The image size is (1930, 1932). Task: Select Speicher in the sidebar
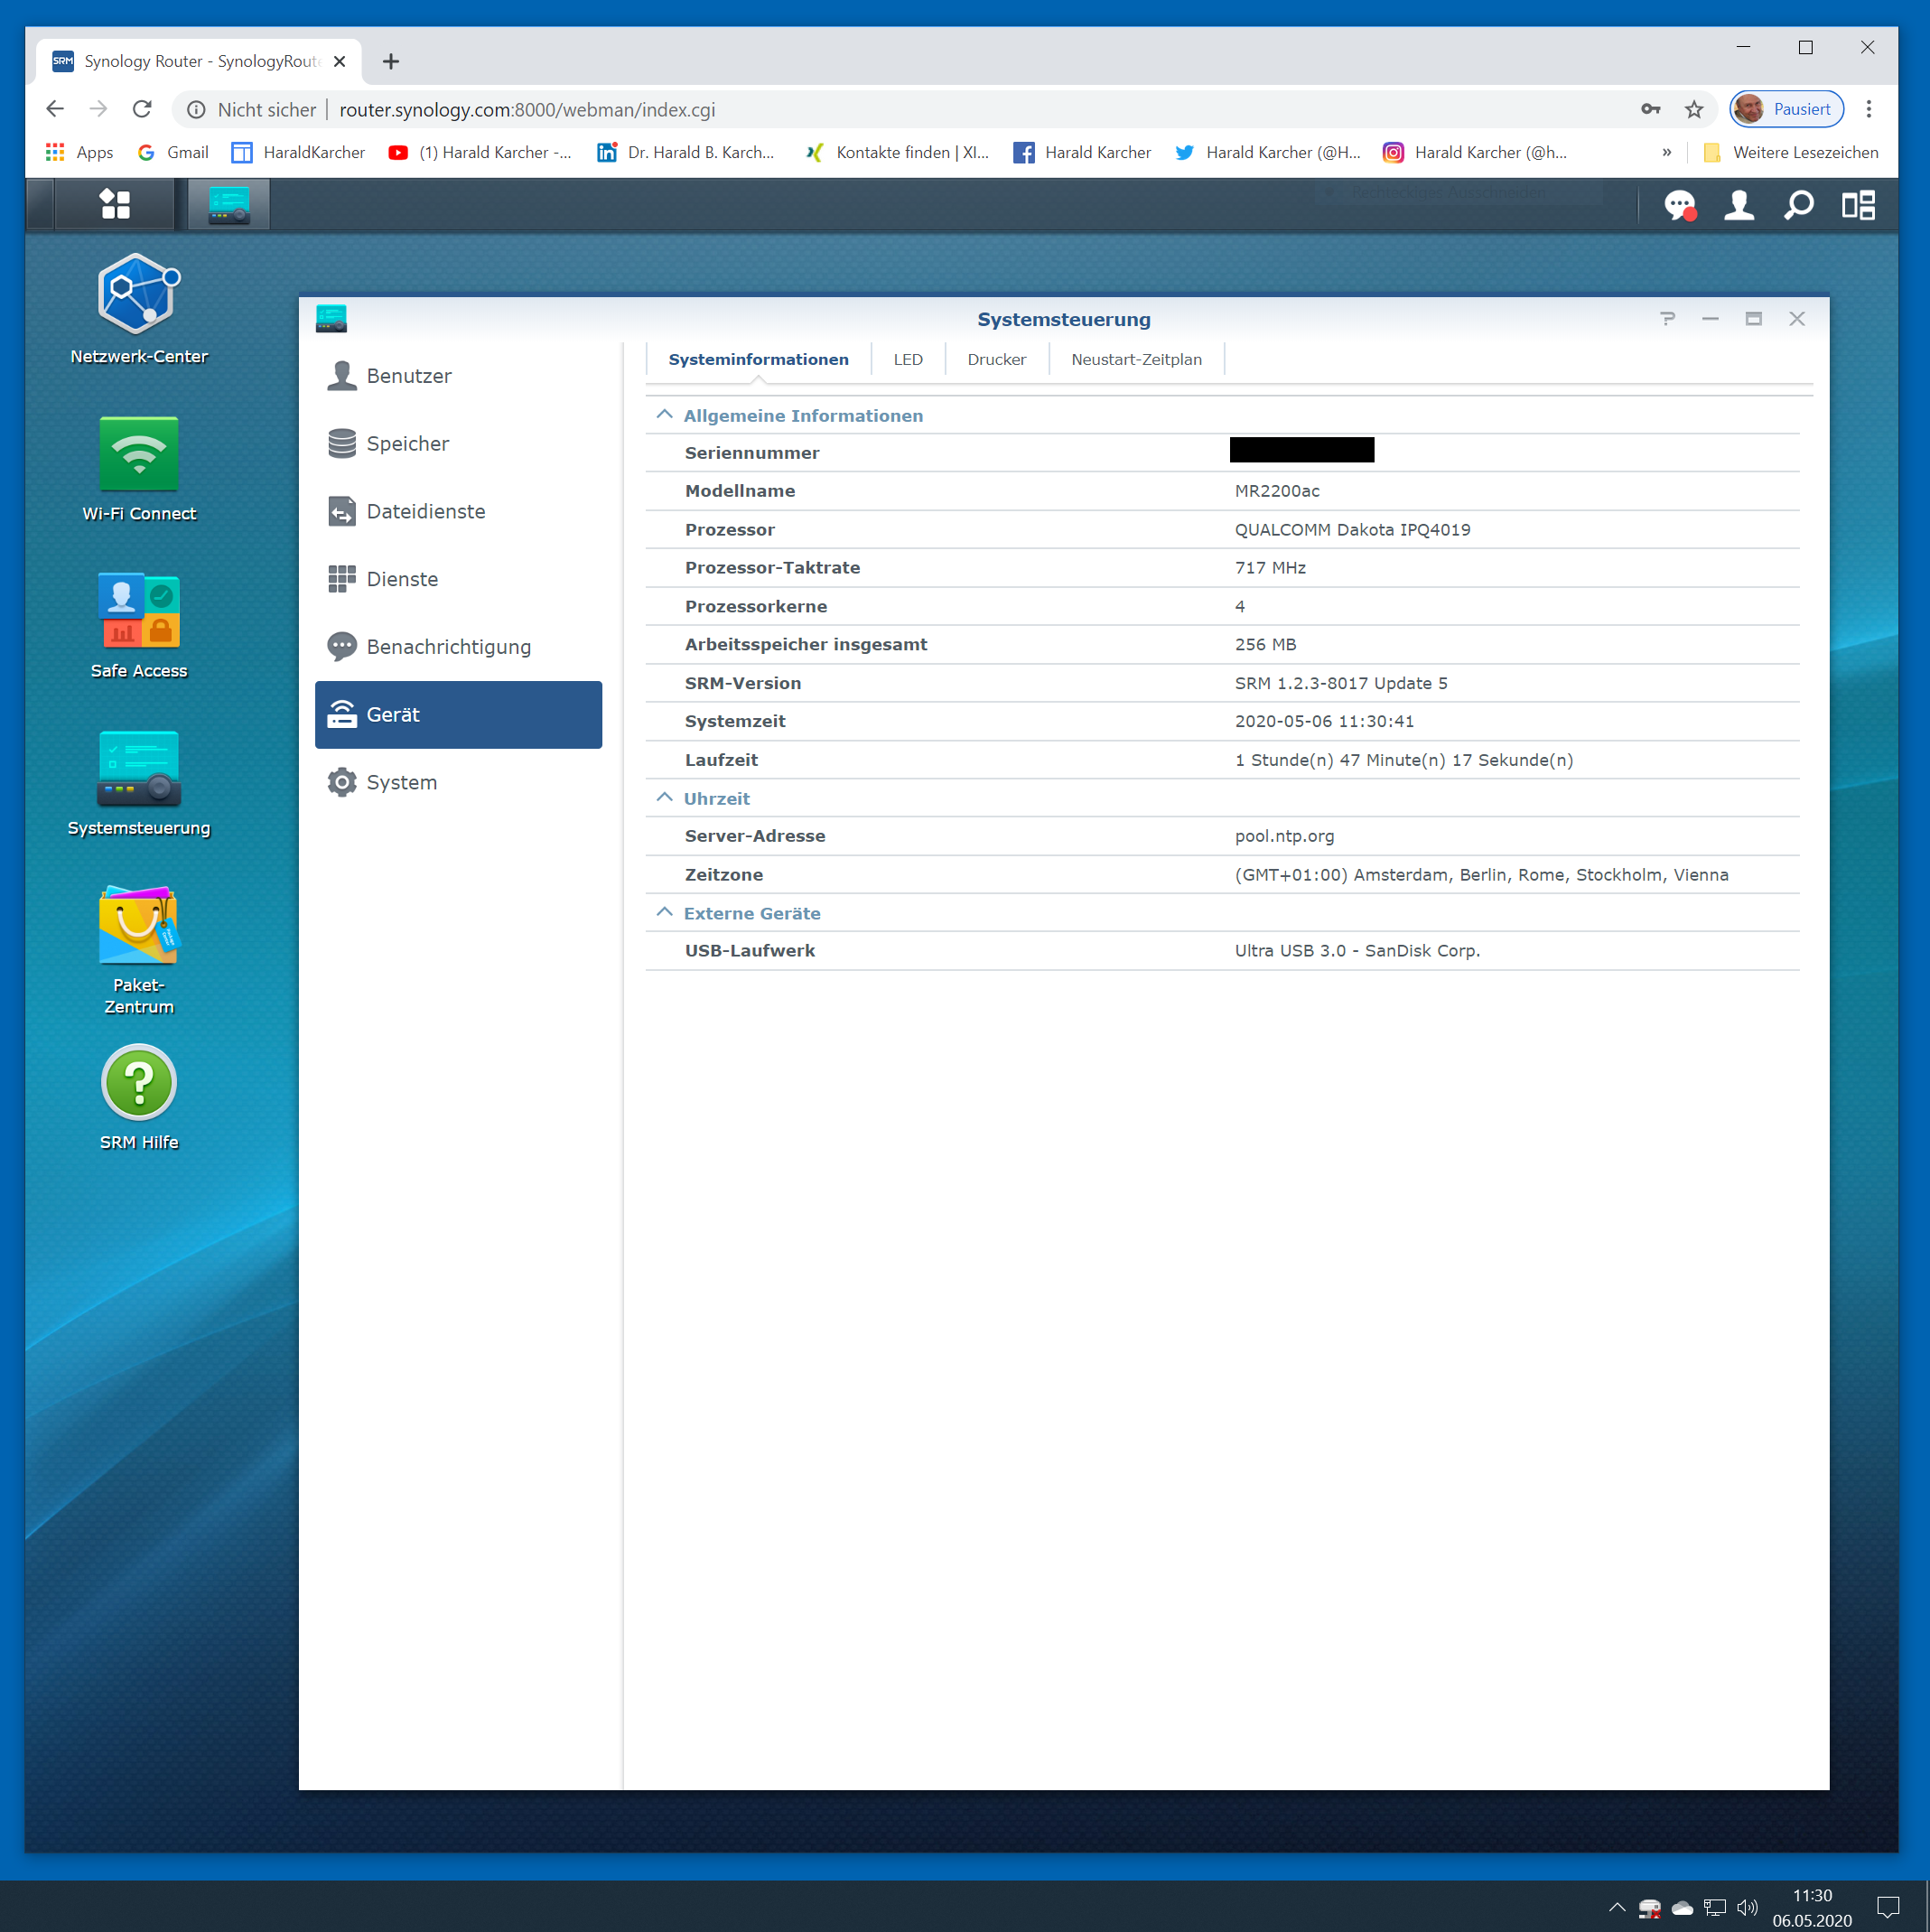click(x=407, y=444)
